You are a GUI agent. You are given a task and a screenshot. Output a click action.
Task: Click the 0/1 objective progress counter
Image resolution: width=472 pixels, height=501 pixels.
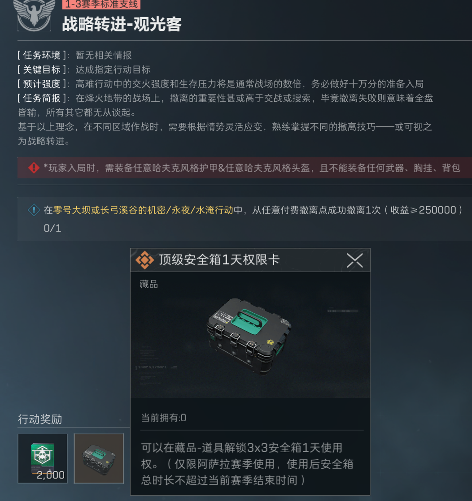click(x=52, y=228)
